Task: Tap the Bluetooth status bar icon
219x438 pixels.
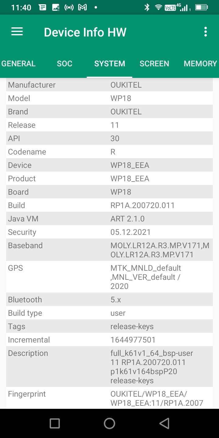Action: (x=147, y=8)
